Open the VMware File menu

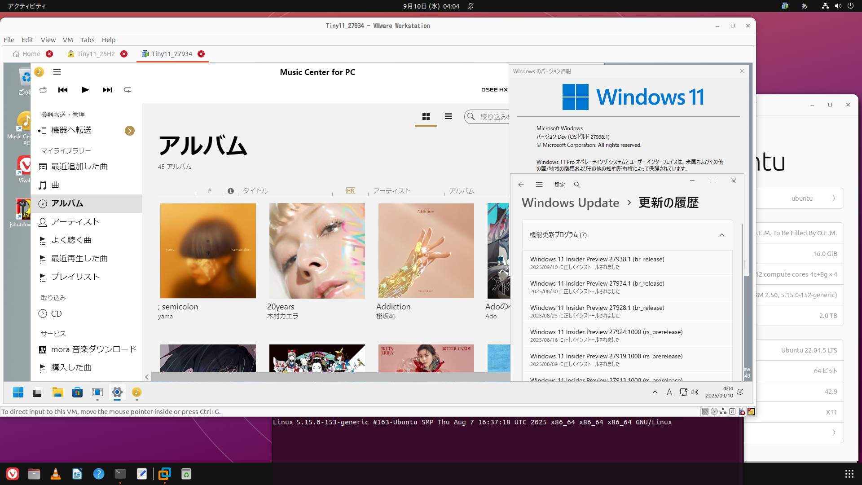9,40
